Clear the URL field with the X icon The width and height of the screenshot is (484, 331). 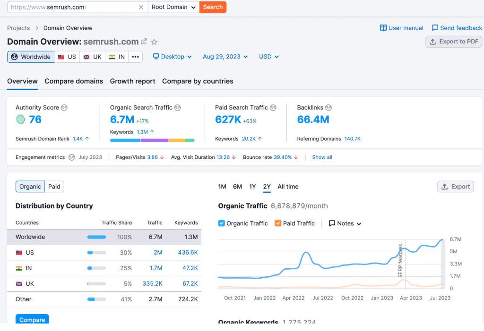point(141,7)
